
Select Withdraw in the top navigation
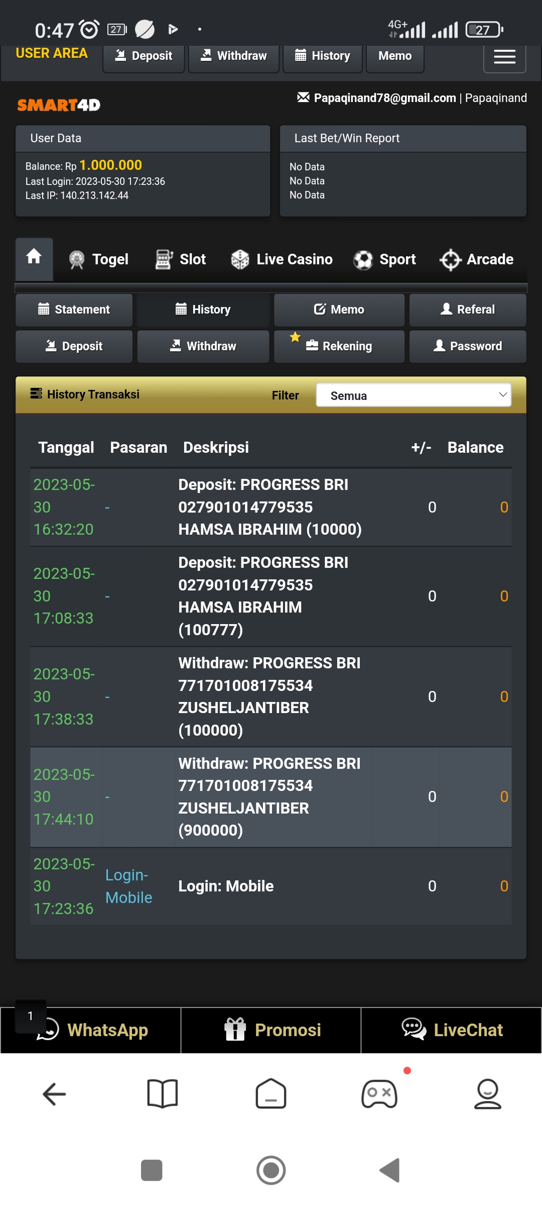pyautogui.click(x=234, y=56)
